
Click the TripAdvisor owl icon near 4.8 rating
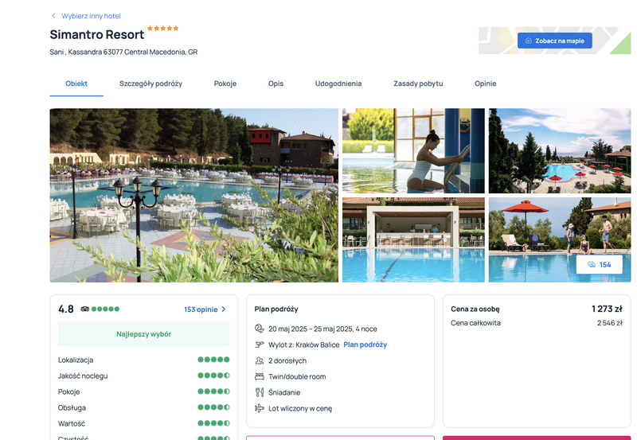click(x=85, y=309)
